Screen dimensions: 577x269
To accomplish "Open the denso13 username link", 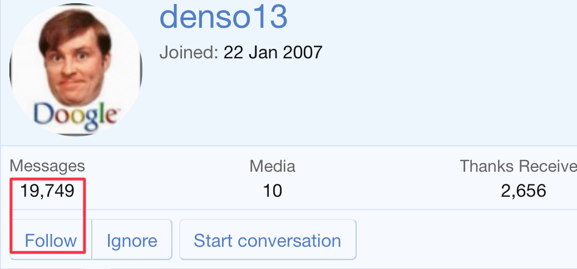I will pyautogui.click(x=224, y=18).
